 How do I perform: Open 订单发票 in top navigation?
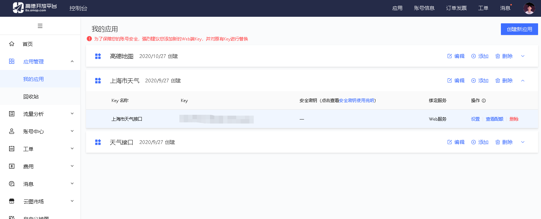tap(456, 8)
